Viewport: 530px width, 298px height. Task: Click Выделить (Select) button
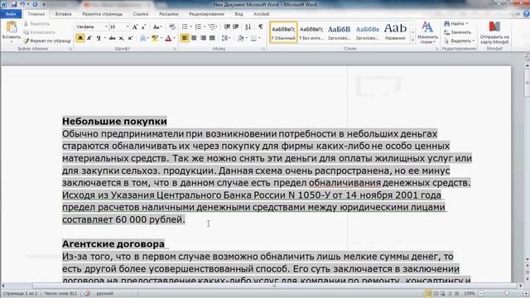tap(460, 41)
